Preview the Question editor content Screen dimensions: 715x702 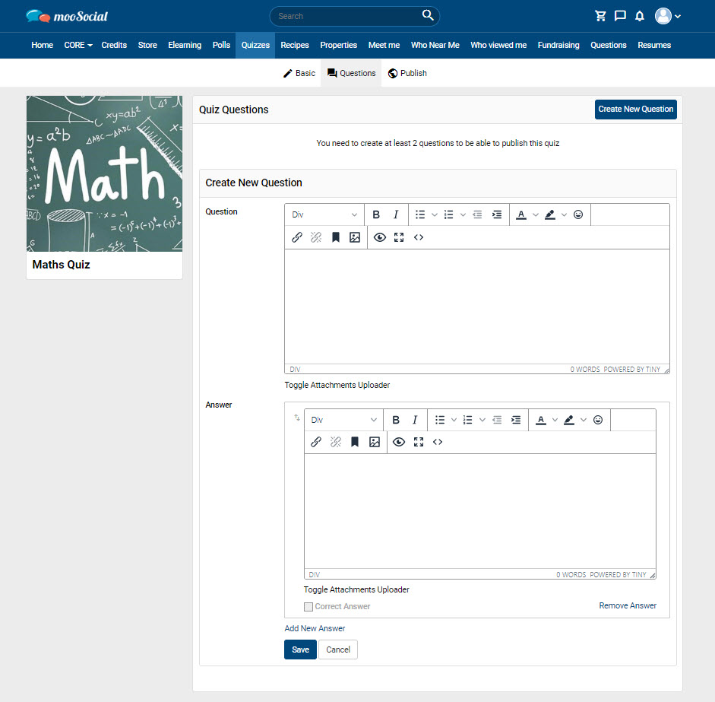pos(380,237)
